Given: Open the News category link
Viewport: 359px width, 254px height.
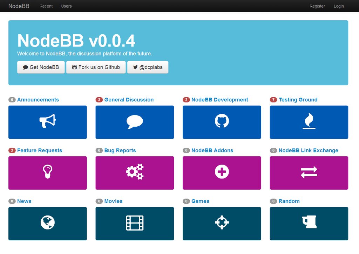Looking at the screenshot, I should pos(24,201).
